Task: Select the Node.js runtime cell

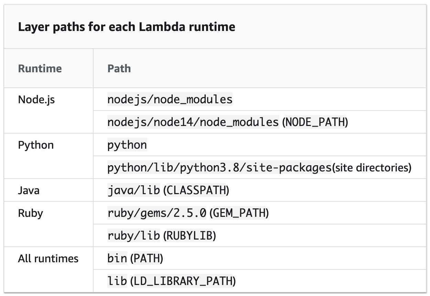Action: [36, 99]
